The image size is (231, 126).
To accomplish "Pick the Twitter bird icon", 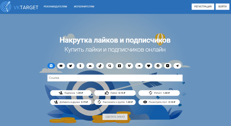I will pos(71,66).
